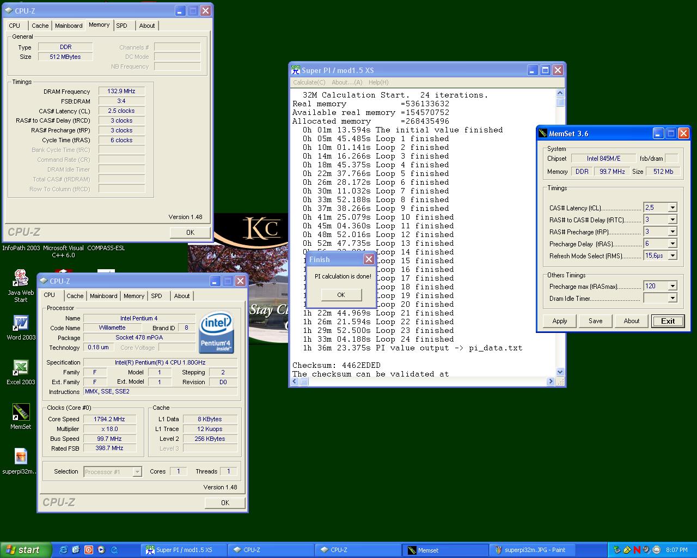Viewport: 697px width, 558px height.
Task: Switch to the first CPU-Z taskbar button
Action: 271,550
